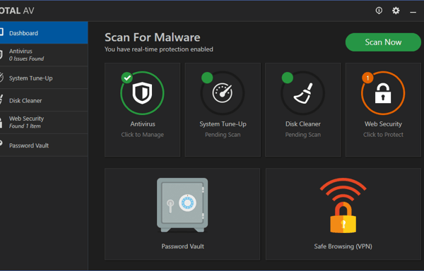This screenshot has width=424, height=271.
Task: Click 'You have real-time protection enabled' text
Action: pyautogui.click(x=159, y=49)
